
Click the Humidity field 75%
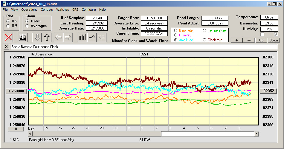pyautogui.click(x=269, y=29)
